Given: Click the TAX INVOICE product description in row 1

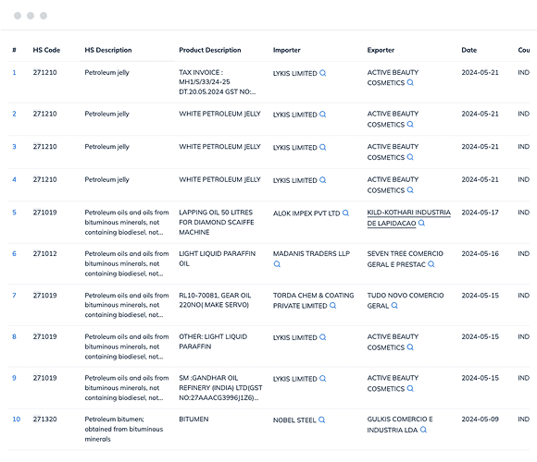Looking at the screenshot, I should coord(218,82).
